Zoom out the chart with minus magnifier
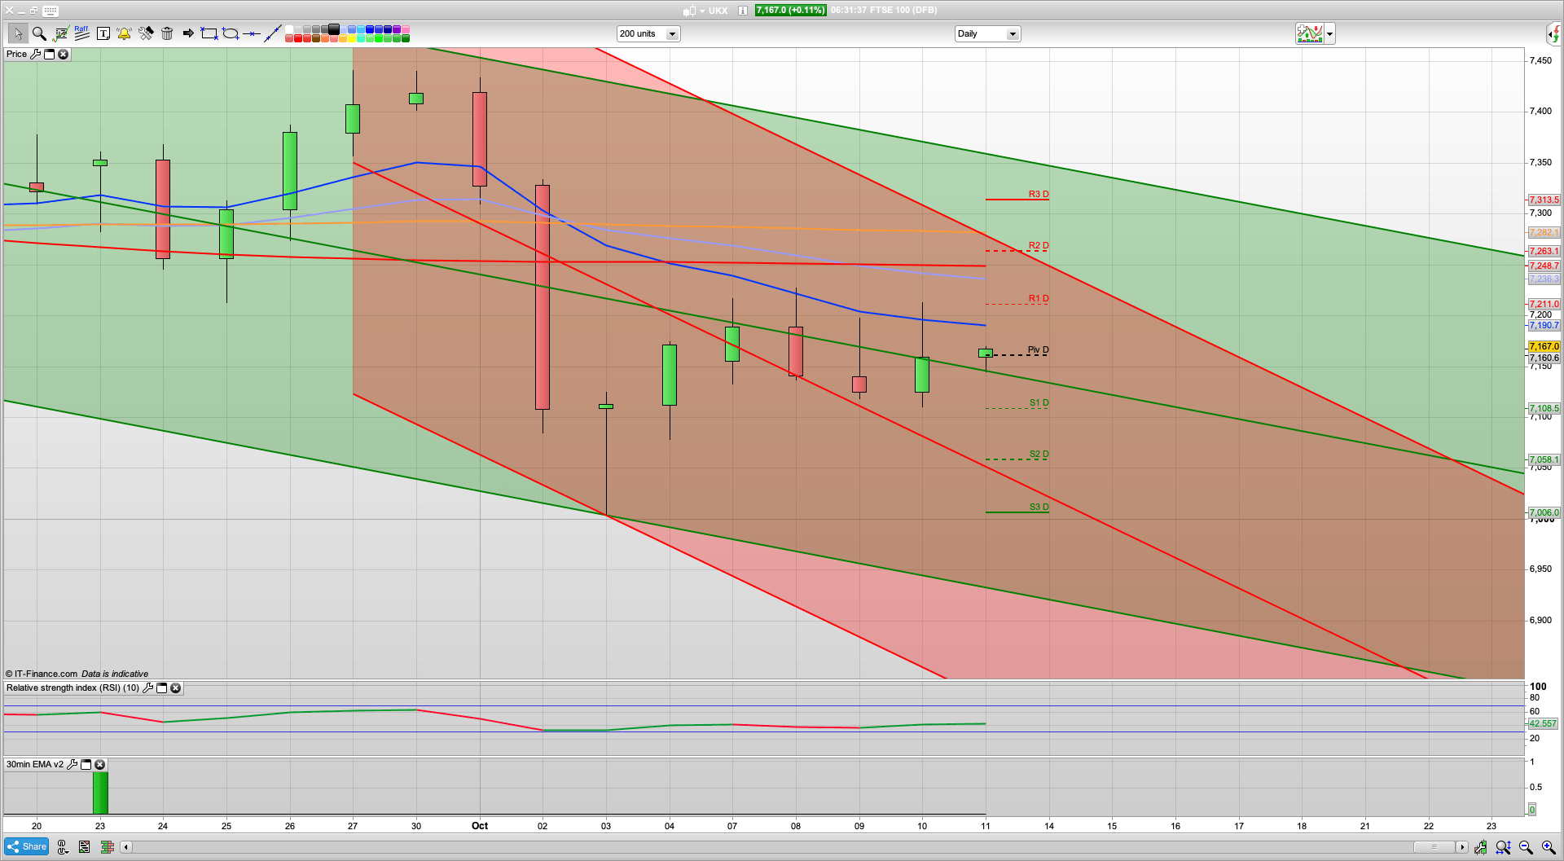 [x=1526, y=847]
